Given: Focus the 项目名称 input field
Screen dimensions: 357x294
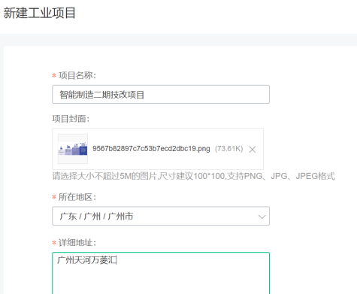Looking at the screenshot, I should pos(161,94).
